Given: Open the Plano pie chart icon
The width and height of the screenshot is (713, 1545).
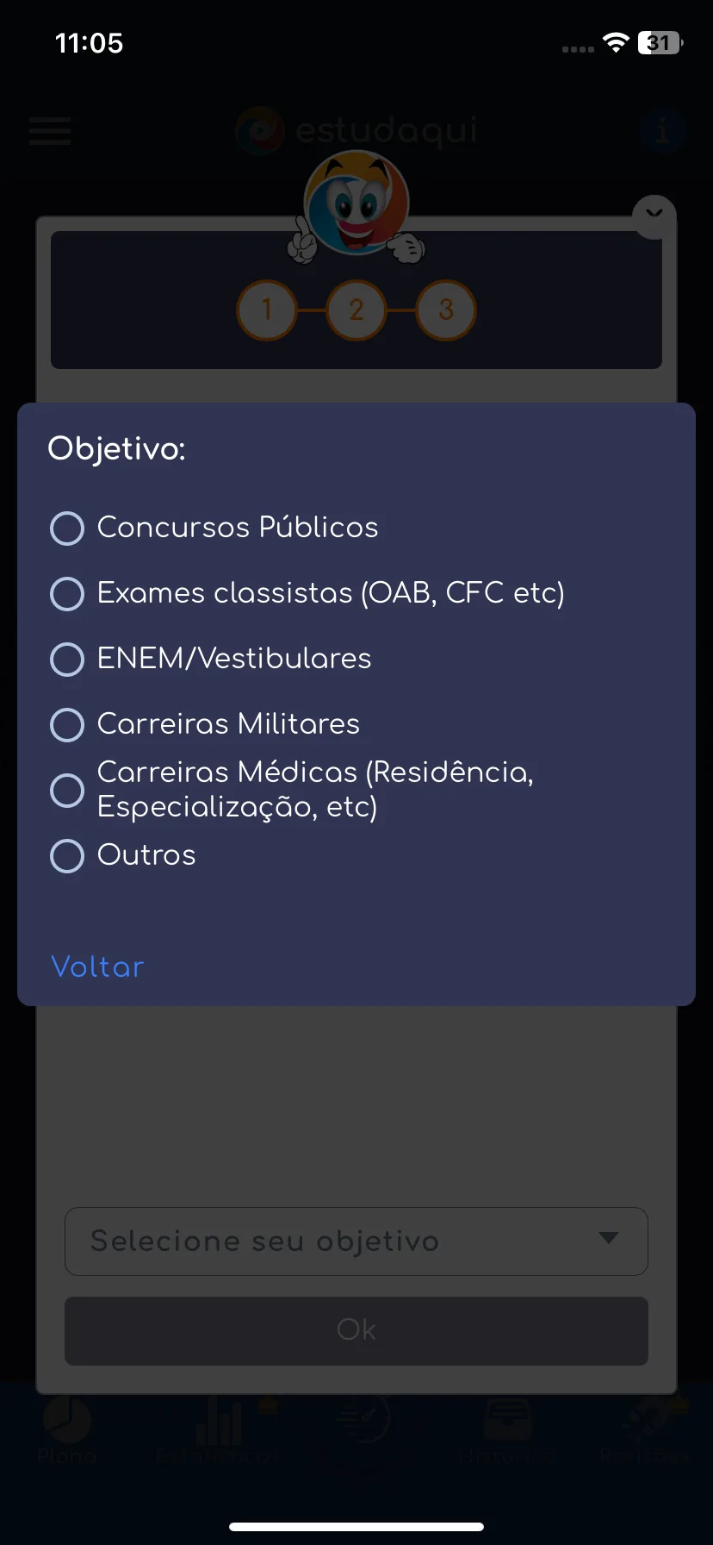Looking at the screenshot, I should tap(67, 1419).
